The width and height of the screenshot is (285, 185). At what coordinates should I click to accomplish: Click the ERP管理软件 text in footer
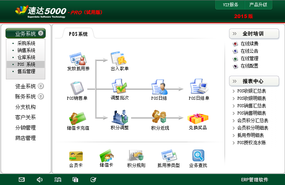(254, 180)
